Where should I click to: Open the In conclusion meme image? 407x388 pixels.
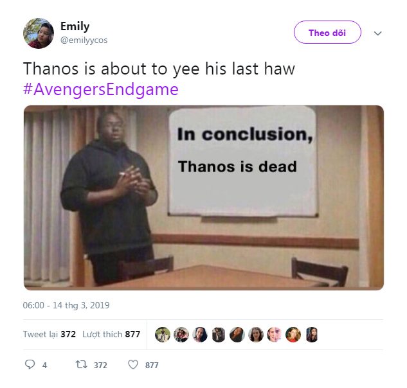click(203, 198)
